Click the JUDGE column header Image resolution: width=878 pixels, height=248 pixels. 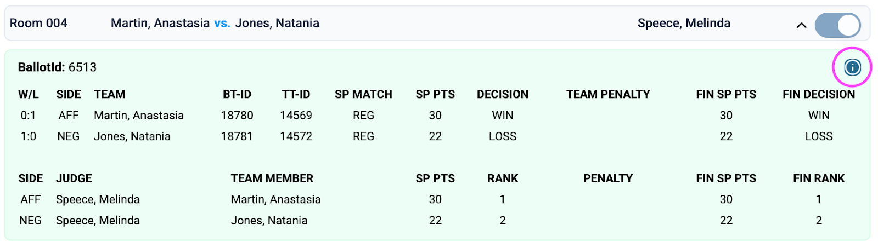tap(74, 178)
